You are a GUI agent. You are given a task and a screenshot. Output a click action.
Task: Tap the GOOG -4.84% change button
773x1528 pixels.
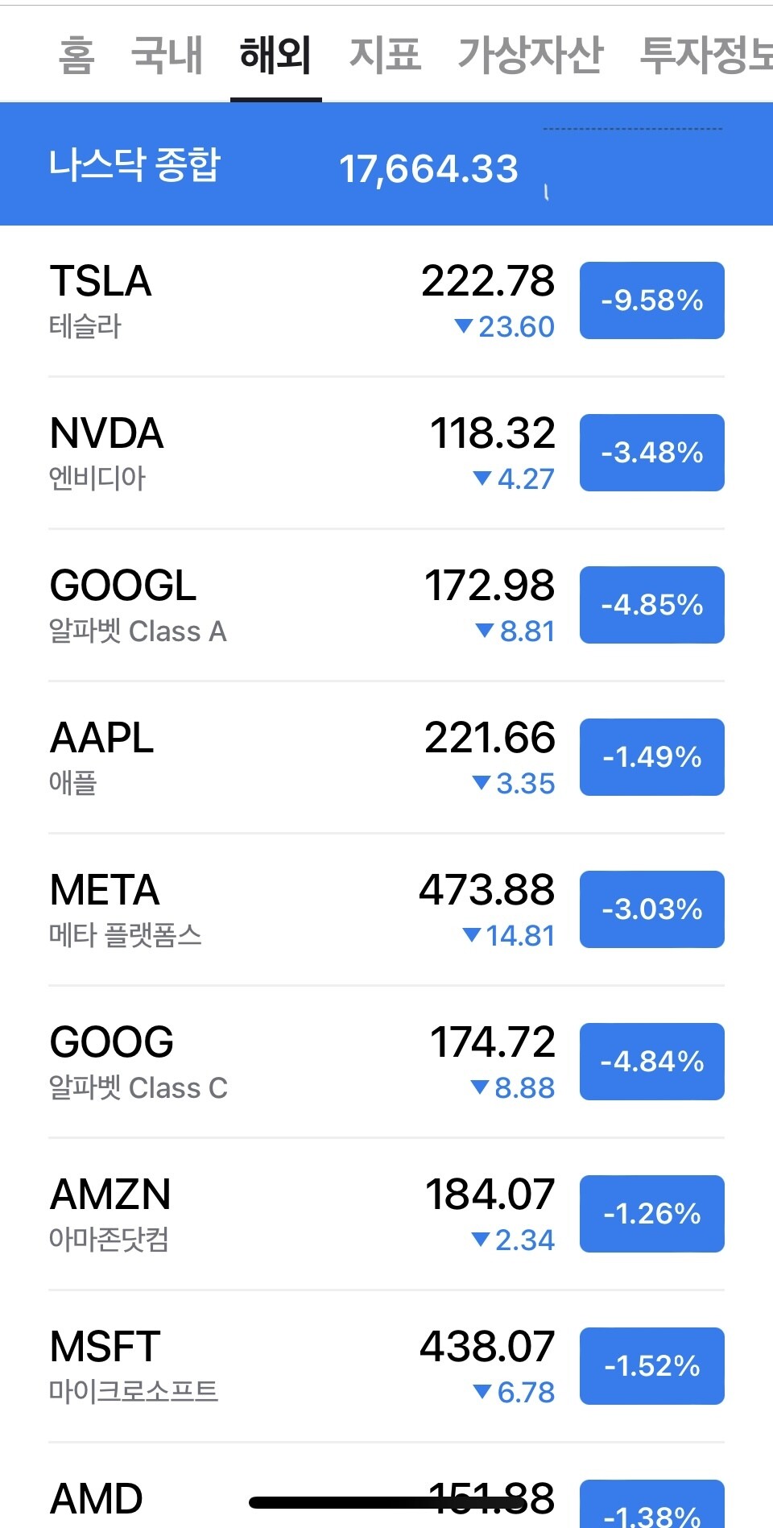651,1062
